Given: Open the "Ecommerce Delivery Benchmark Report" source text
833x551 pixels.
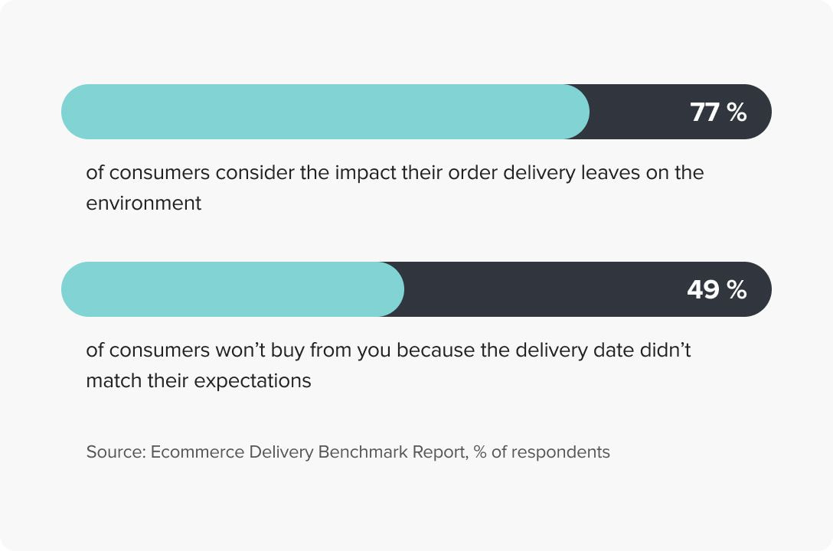Looking at the screenshot, I should [309, 452].
